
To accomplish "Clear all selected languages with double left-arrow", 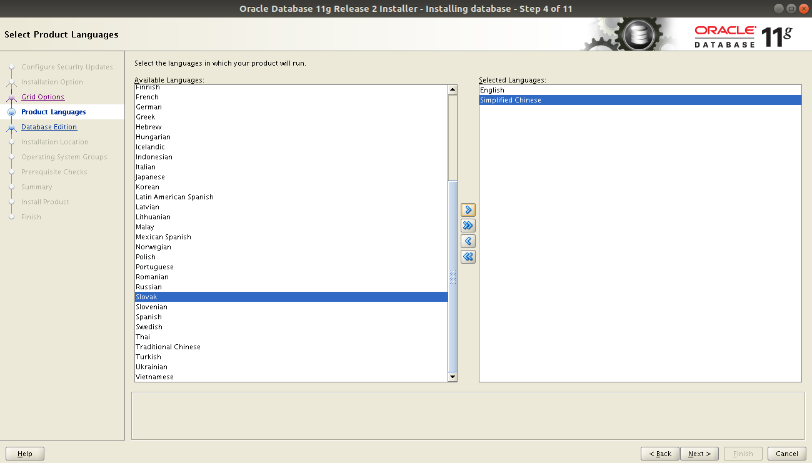I will (468, 257).
